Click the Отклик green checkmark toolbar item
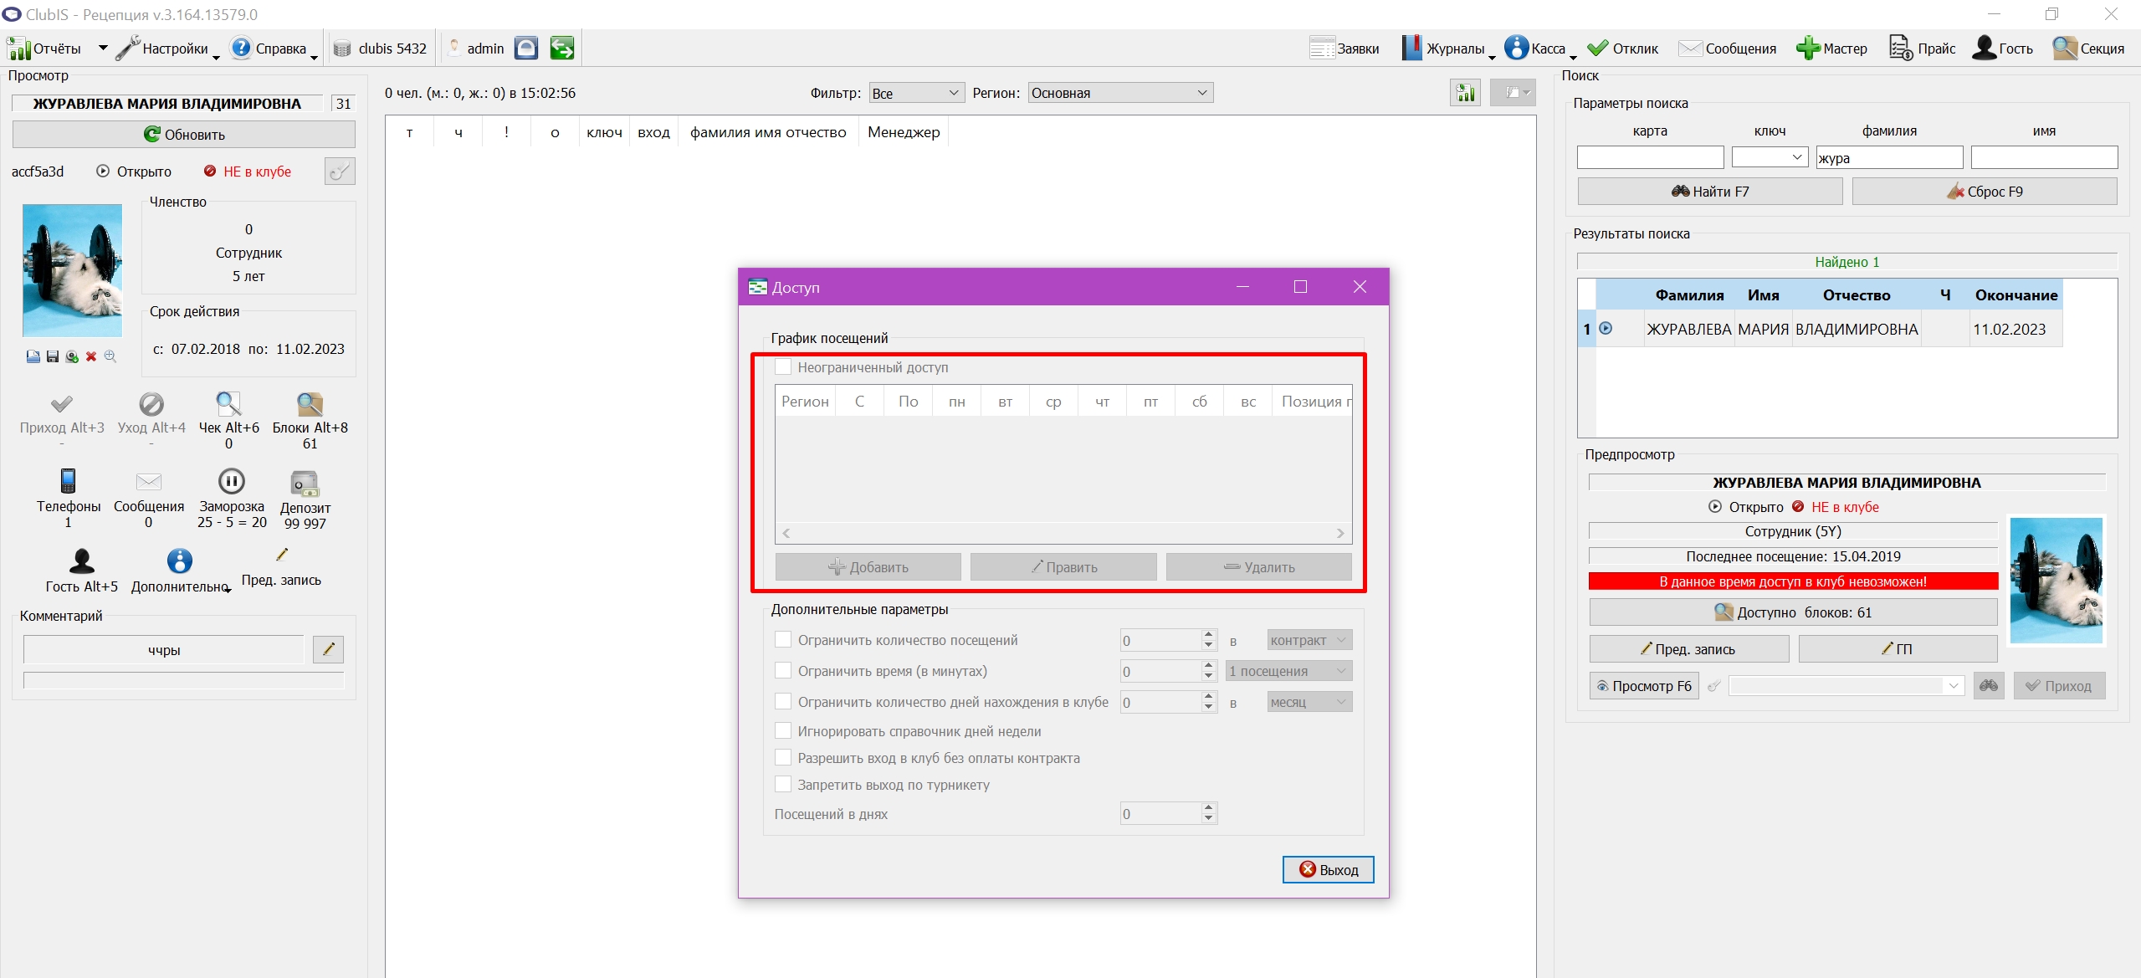The height and width of the screenshot is (978, 2141). (1622, 49)
